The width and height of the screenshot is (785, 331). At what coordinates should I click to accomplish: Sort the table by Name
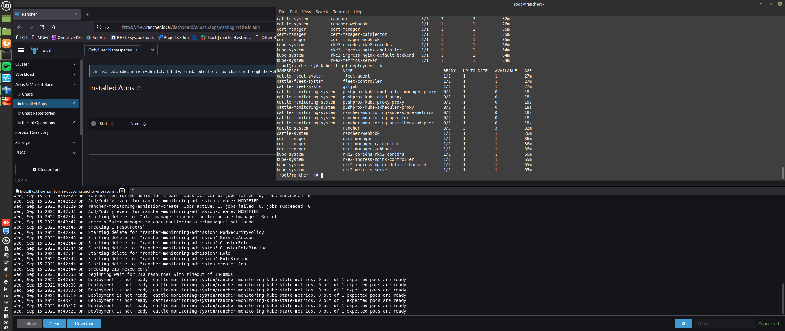pyautogui.click(x=138, y=124)
